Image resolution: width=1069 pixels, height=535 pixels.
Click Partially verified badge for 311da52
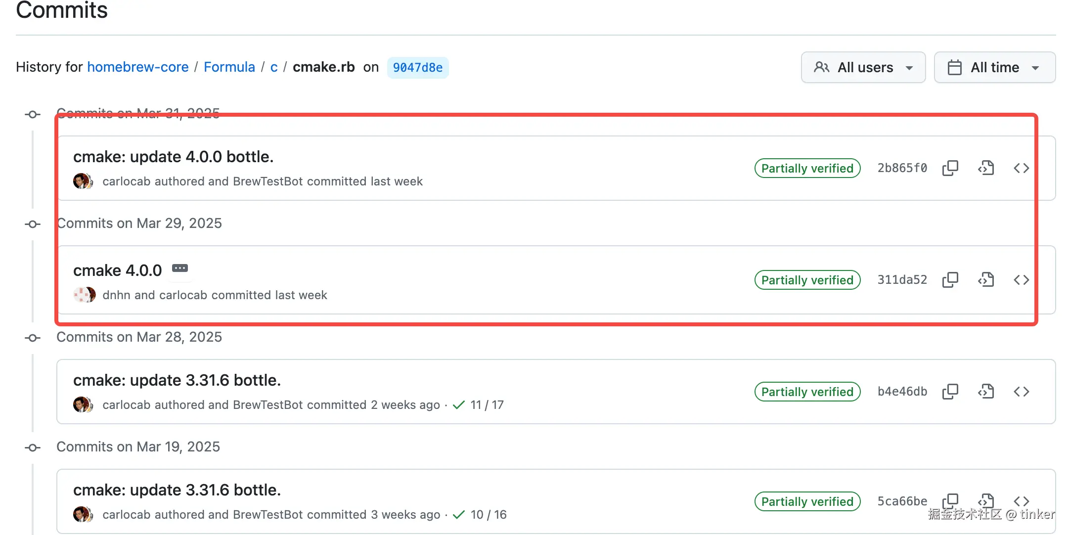[x=807, y=280]
